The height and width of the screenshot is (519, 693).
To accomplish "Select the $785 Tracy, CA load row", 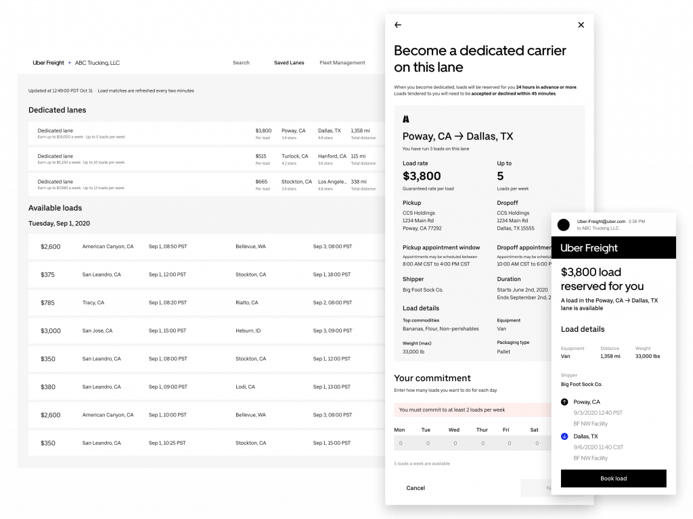I will [x=206, y=303].
